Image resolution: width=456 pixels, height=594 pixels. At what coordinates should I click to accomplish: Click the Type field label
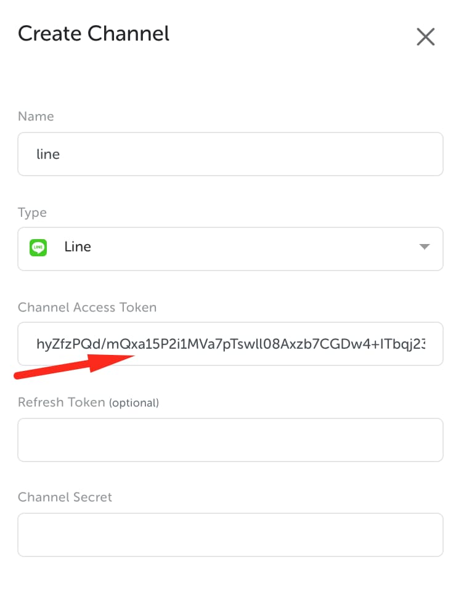pyautogui.click(x=32, y=213)
